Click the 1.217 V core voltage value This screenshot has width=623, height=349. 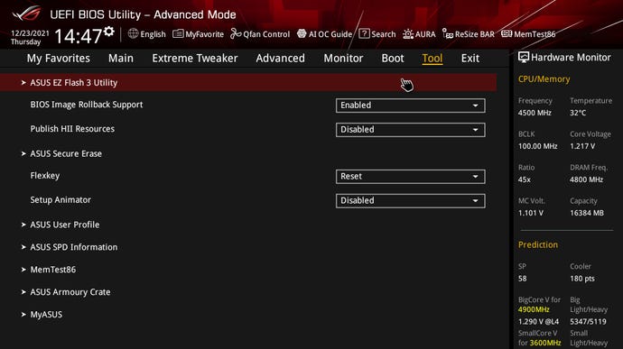pos(582,146)
